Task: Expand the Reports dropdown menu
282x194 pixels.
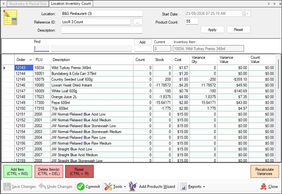Action: (x=204, y=187)
